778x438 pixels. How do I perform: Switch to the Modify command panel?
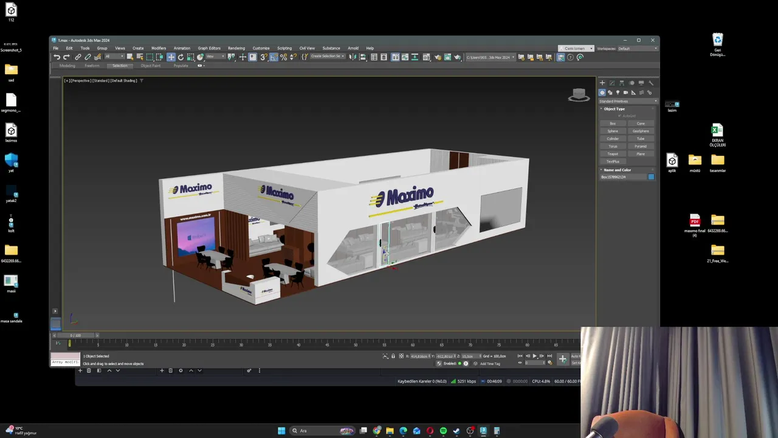click(x=612, y=83)
